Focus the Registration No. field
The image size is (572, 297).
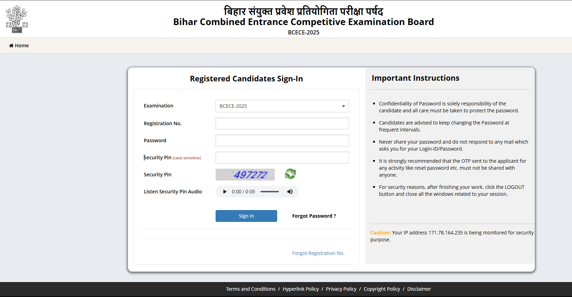point(282,123)
